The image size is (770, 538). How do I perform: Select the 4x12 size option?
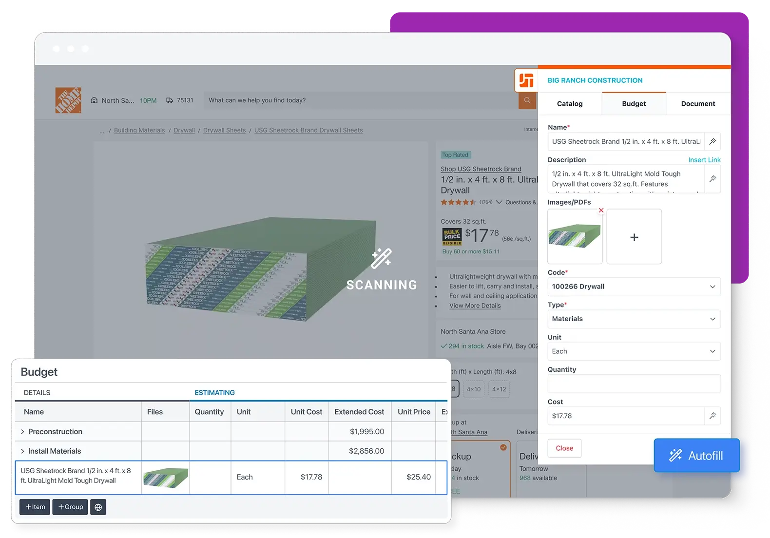[499, 389]
